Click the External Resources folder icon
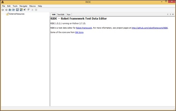 pyautogui.click(x=7, y=14)
